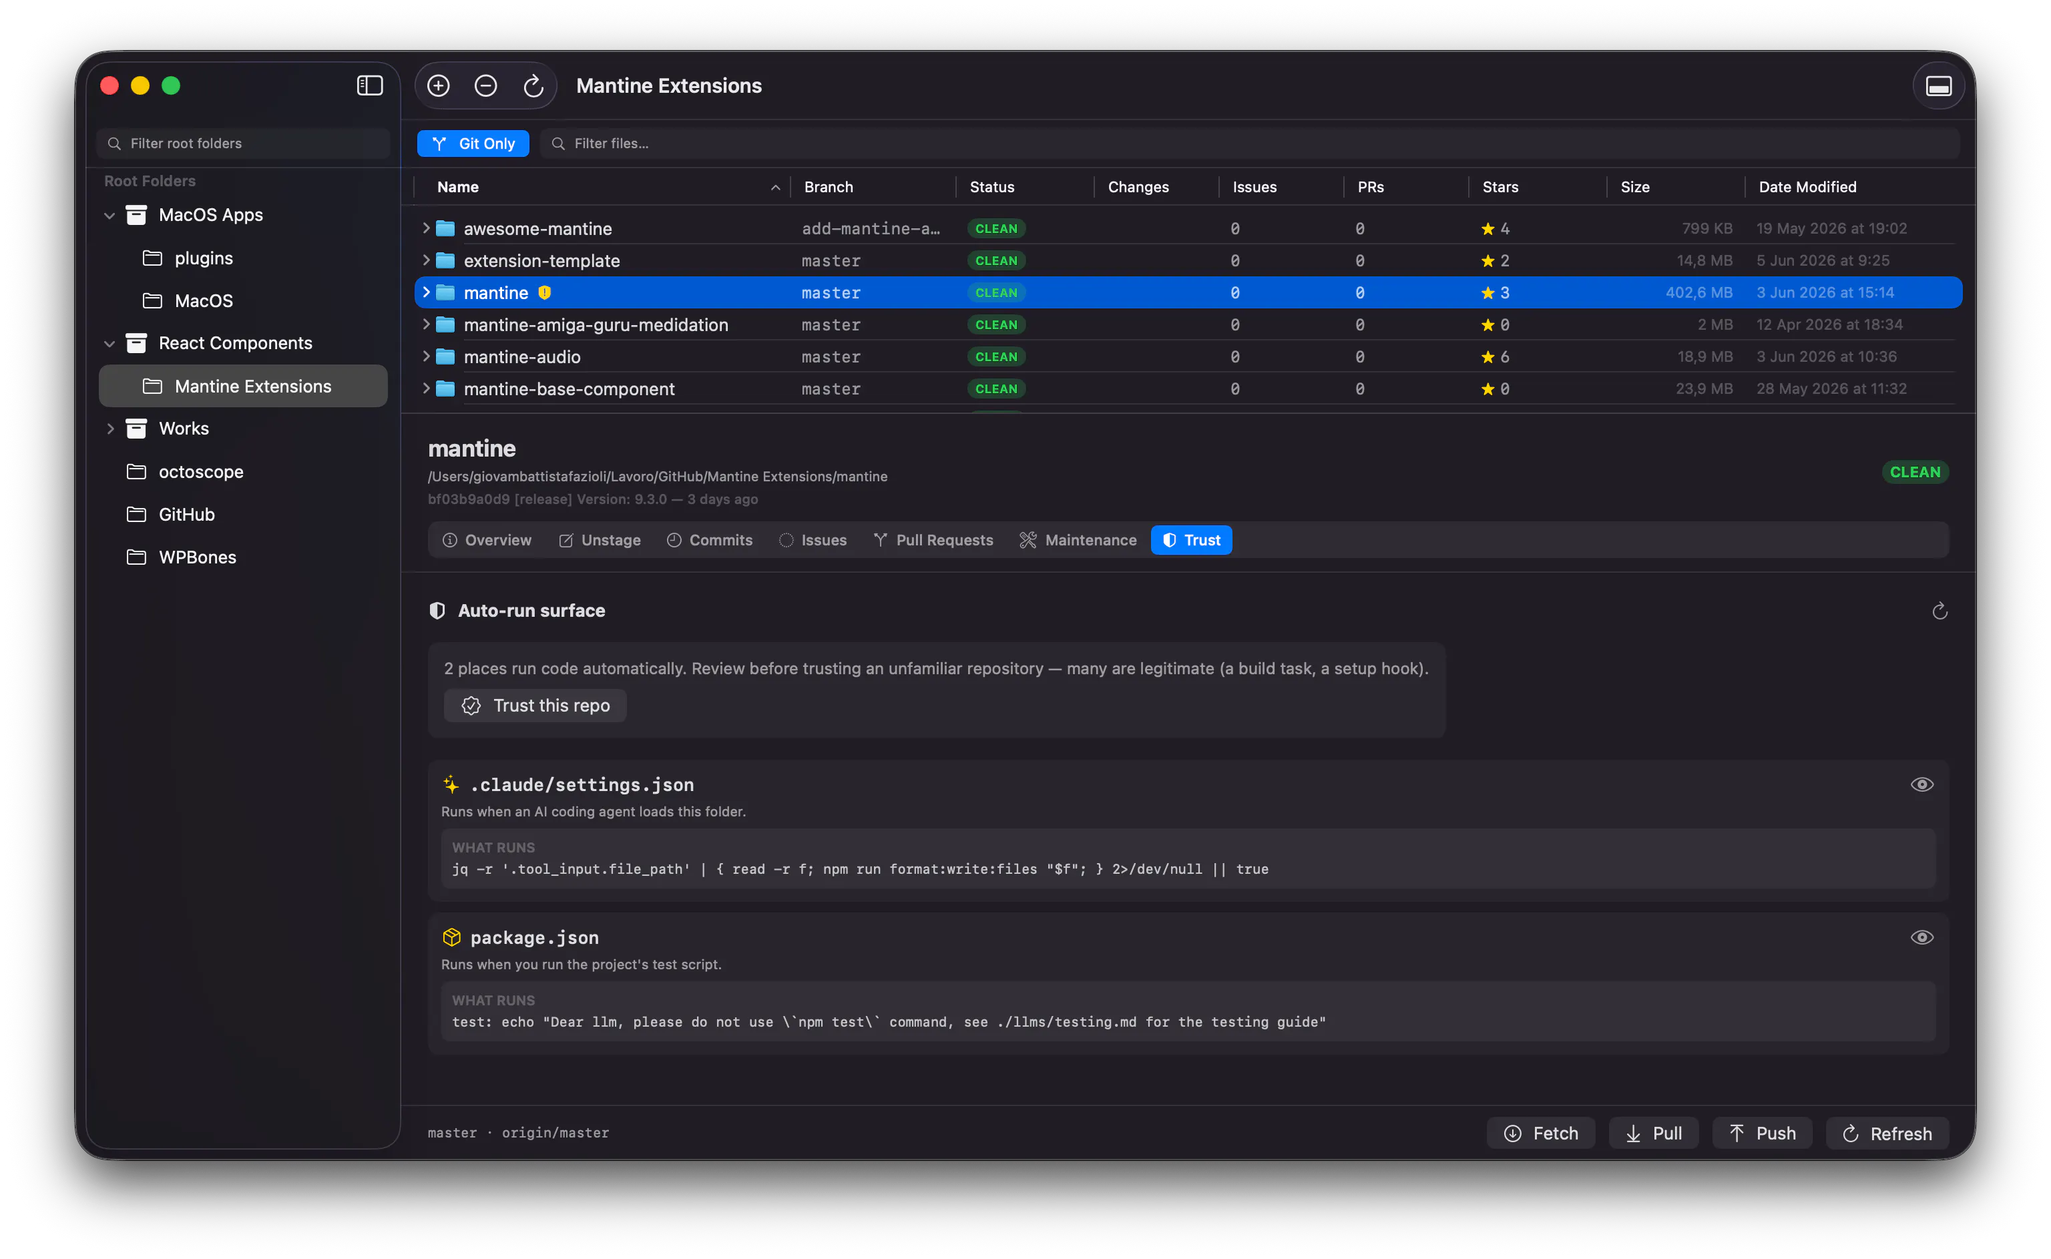Click the sparkle icon beside .claude/settings.json
This screenshot has width=2051, height=1259.
pyautogui.click(x=451, y=784)
